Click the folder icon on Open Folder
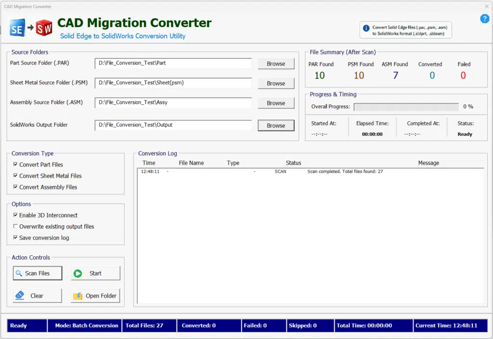Viewport: 493px width, 339px height. (78, 296)
